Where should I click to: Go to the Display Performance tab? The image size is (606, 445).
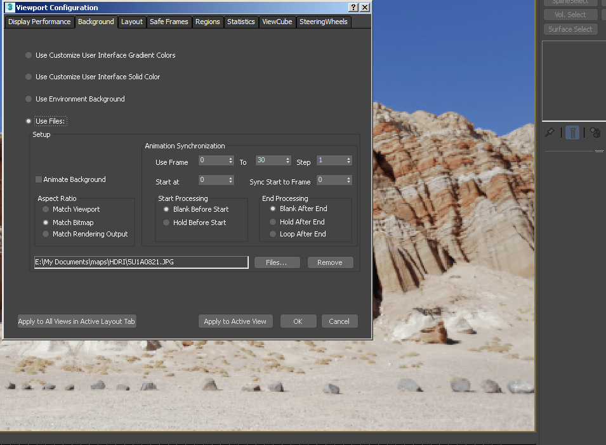pos(39,22)
